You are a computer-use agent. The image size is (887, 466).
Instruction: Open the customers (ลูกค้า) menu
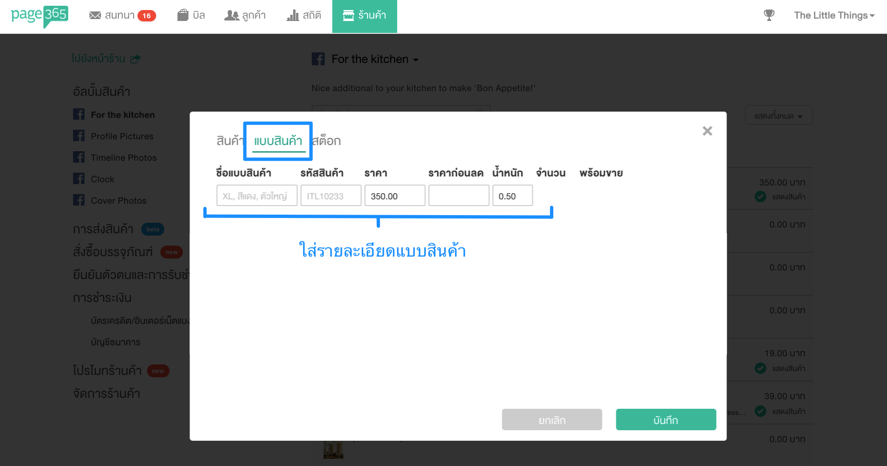tap(245, 15)
